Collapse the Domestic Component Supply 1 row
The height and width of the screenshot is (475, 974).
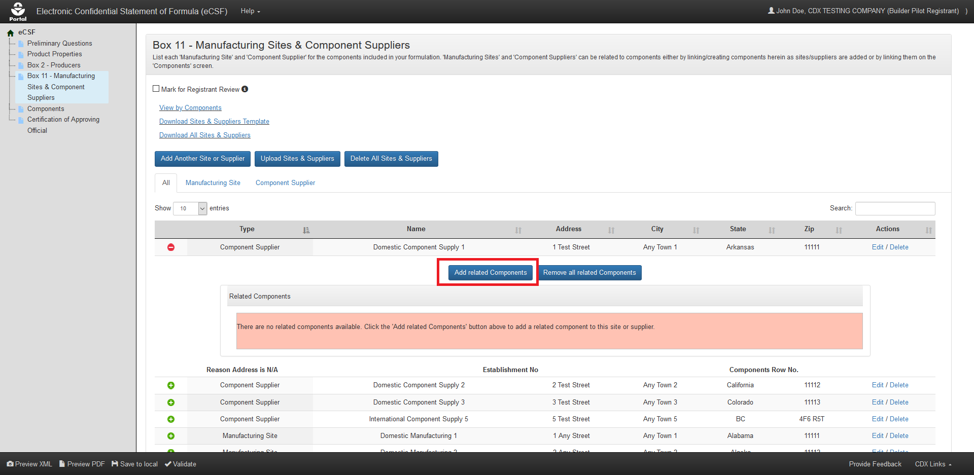171,247
